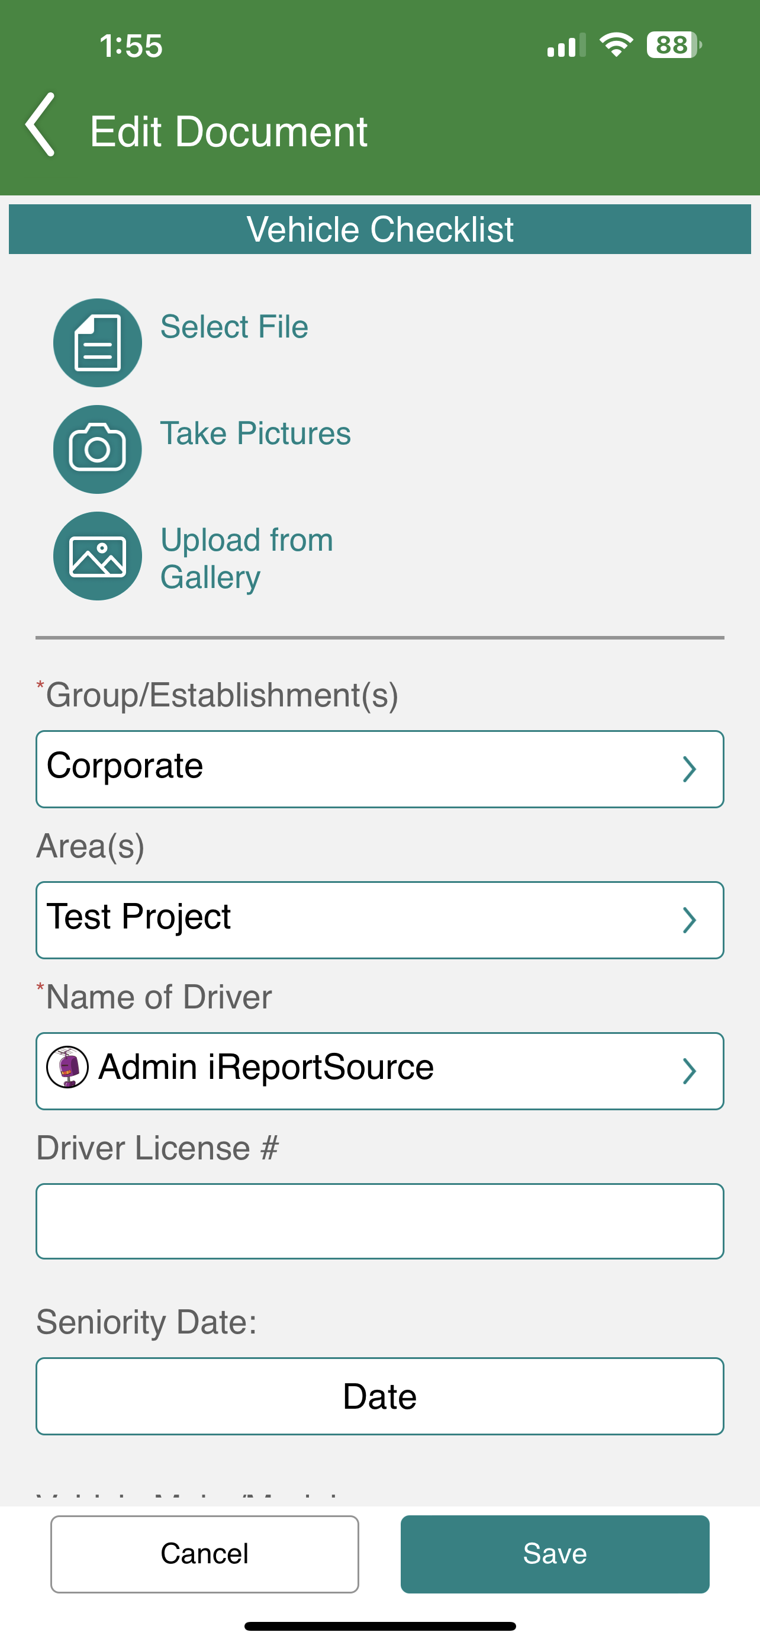Image resolution: width=760 pixels, height=1645 pixels.
Task: Cancel editing the document
Action: coord(204,1554)
